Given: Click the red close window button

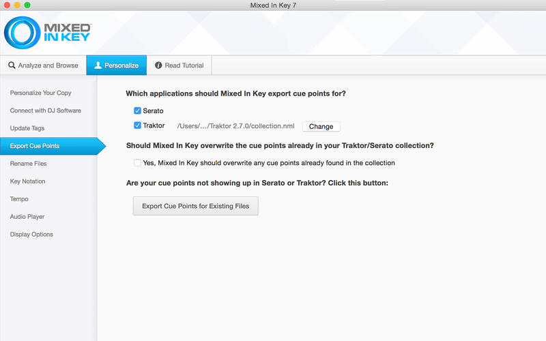Looking at the screenshot, I should [7, 5].
